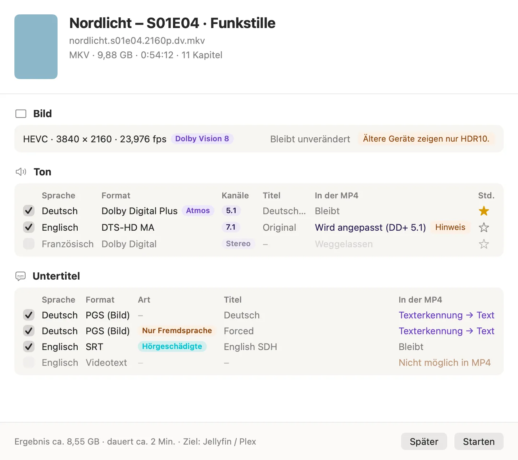Open Texterkennung → Text for the Forced subtitle
Image resolution: width=518 pixels, height=460 pixels.
click(x=446, y=331)
